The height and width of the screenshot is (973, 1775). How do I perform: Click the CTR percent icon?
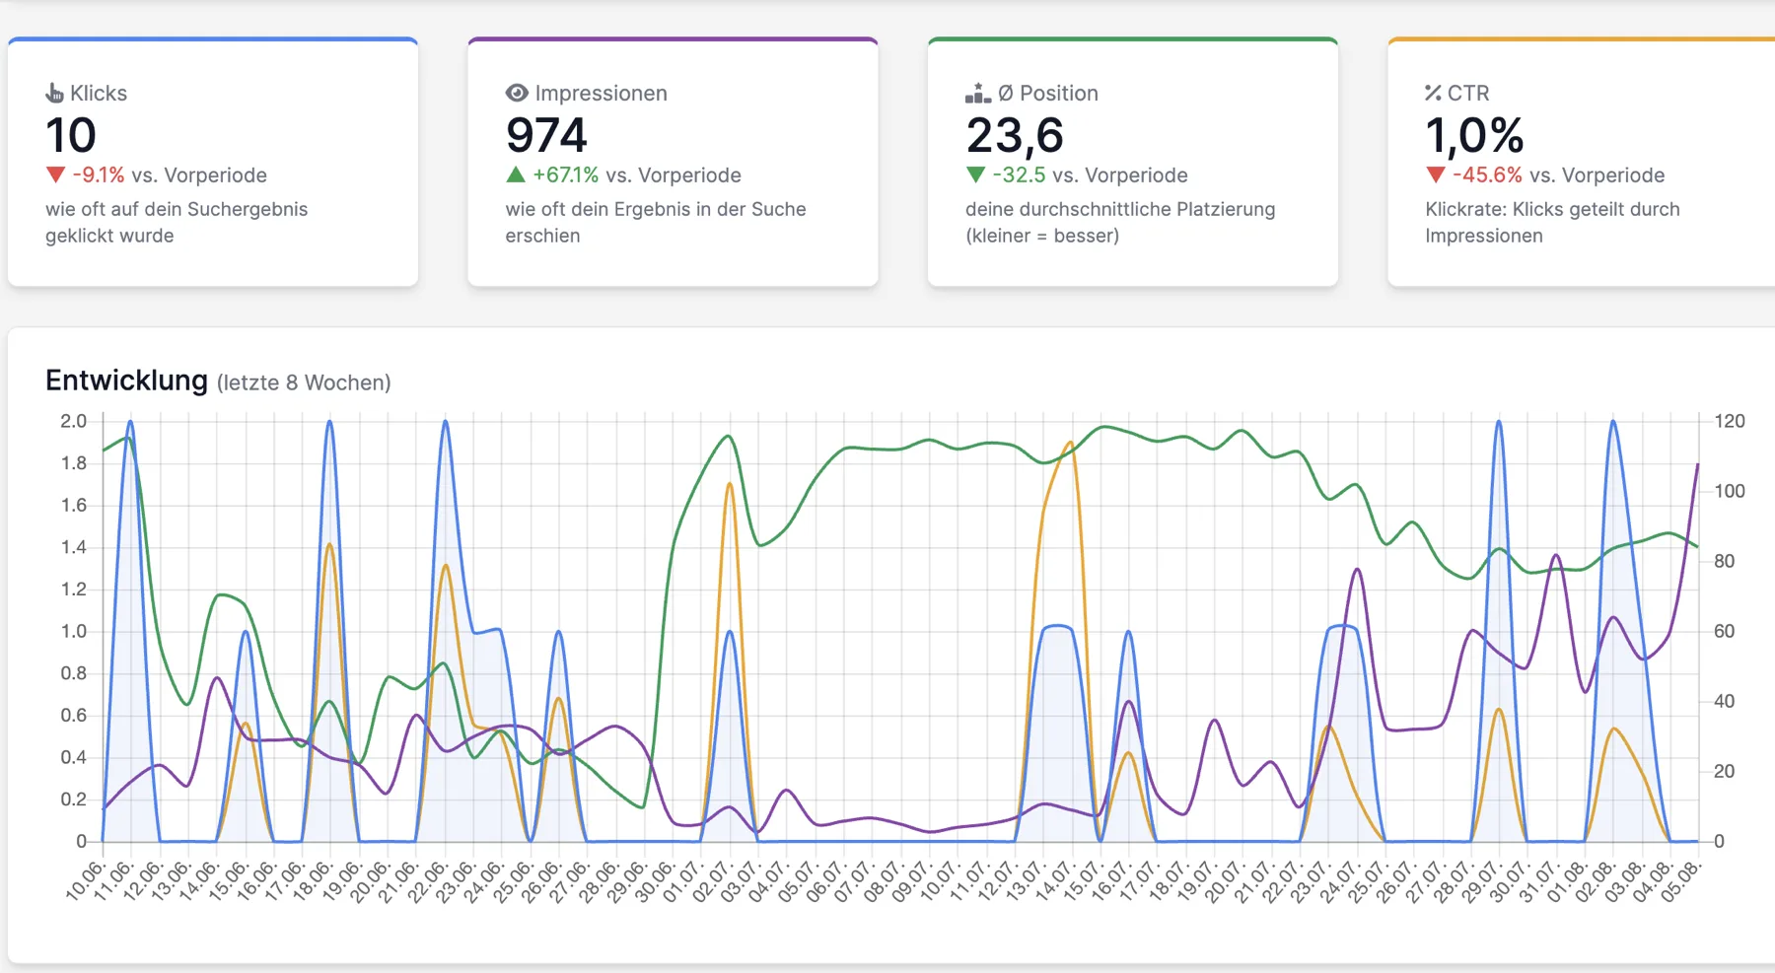[x=1433, y=93]
